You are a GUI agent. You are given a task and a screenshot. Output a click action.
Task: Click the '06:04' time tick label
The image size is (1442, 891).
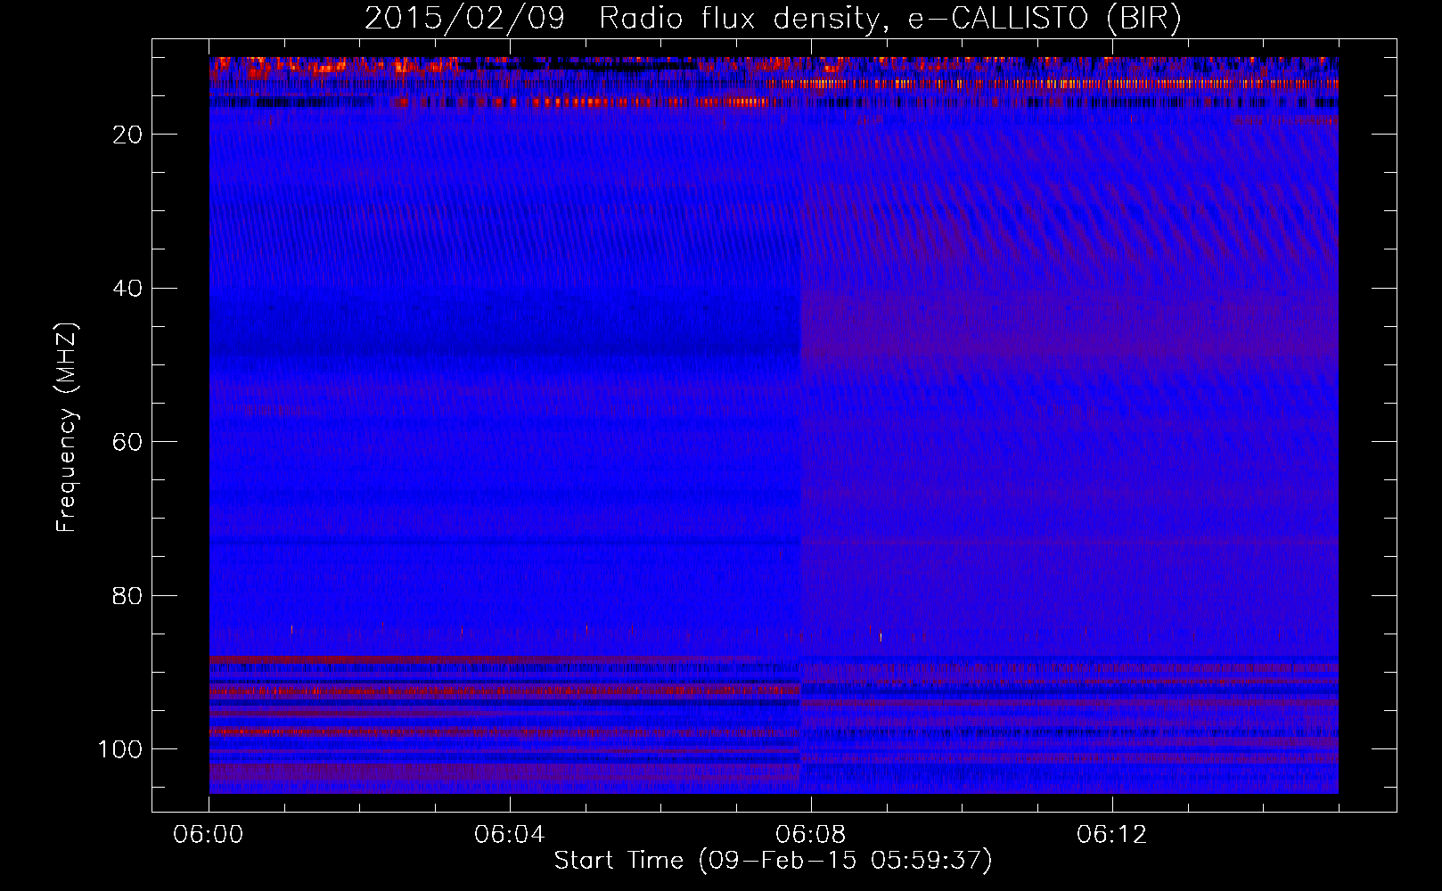(x=510, y=835)
